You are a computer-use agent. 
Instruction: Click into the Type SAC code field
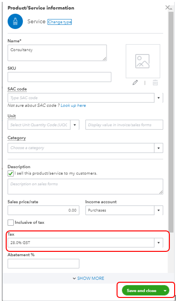[81, 98]
